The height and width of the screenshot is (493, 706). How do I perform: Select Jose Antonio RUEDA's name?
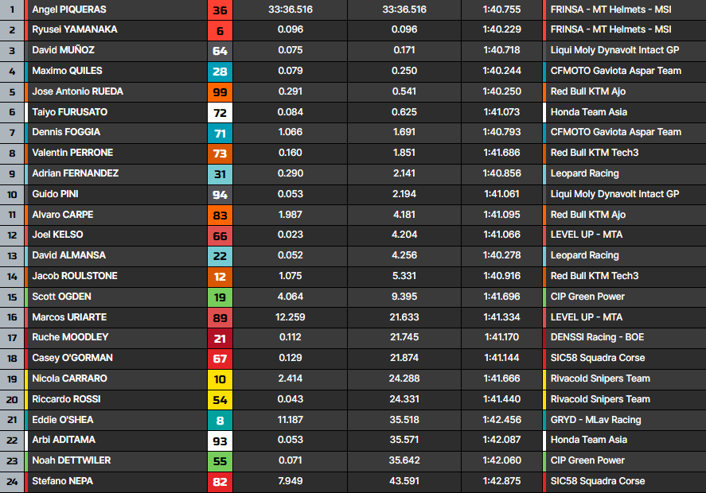click(77, 91)
